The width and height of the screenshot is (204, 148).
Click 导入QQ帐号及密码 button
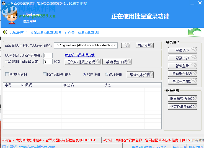82,62
